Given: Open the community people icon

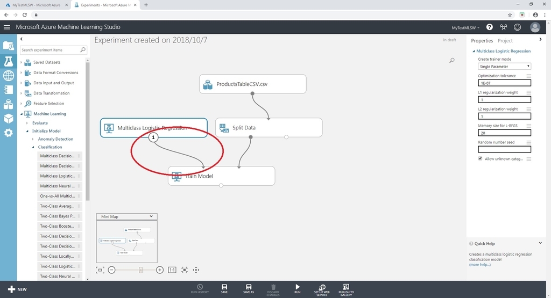Looking at the screenshot, I should (504, 27).
